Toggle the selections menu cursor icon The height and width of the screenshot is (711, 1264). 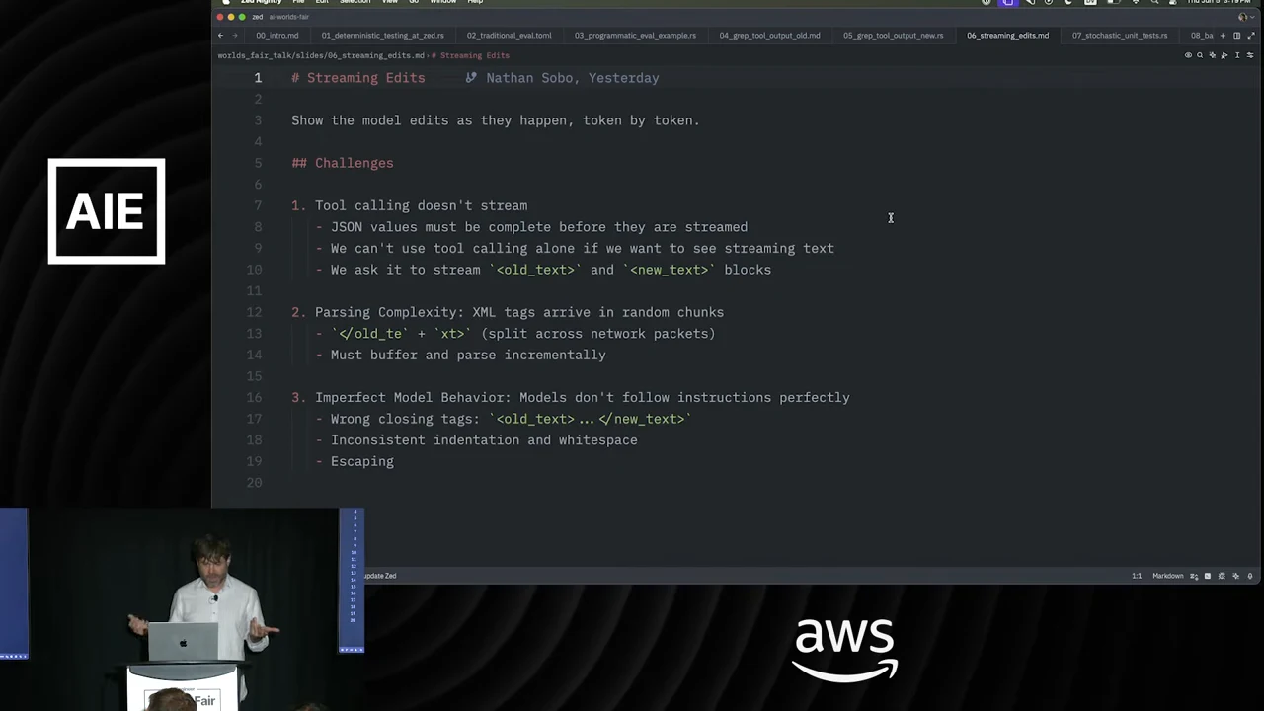(1237, 55)
